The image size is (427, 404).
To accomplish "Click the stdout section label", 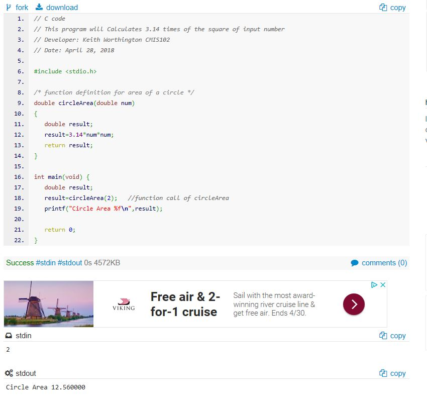I will (26, 373).
